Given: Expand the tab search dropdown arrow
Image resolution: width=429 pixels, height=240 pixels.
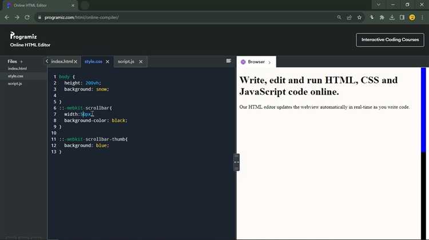Looking at the screenshot, I should 379,5.
